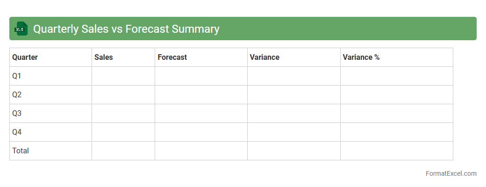Click the Variance cell in Q3 row
Image resolution: width=486 pixels, height=187 pixels.
tap(293, 114)
